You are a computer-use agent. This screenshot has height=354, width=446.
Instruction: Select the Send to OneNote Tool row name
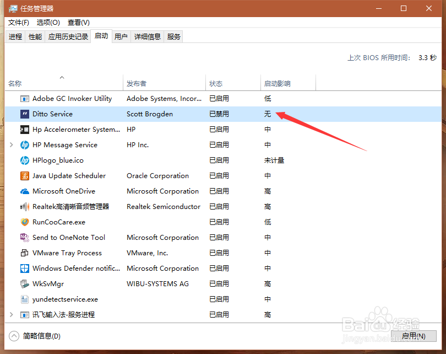click(x=69, y=238)
